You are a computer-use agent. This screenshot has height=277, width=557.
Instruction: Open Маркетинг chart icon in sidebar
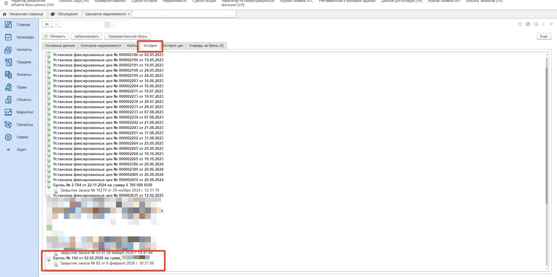tap(8, 112)
